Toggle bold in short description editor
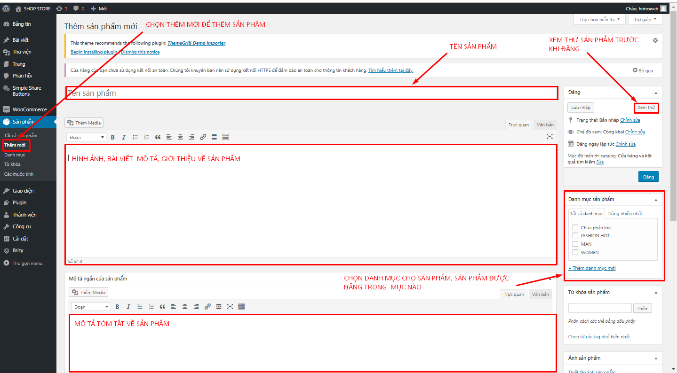The width and height of the screenshot is (677, 373). tap(117, 306)
